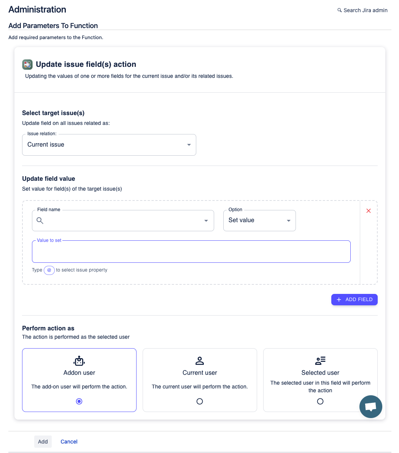Select the Current user radio button
This screenshot has width=399, height=453.
point(199,401)
